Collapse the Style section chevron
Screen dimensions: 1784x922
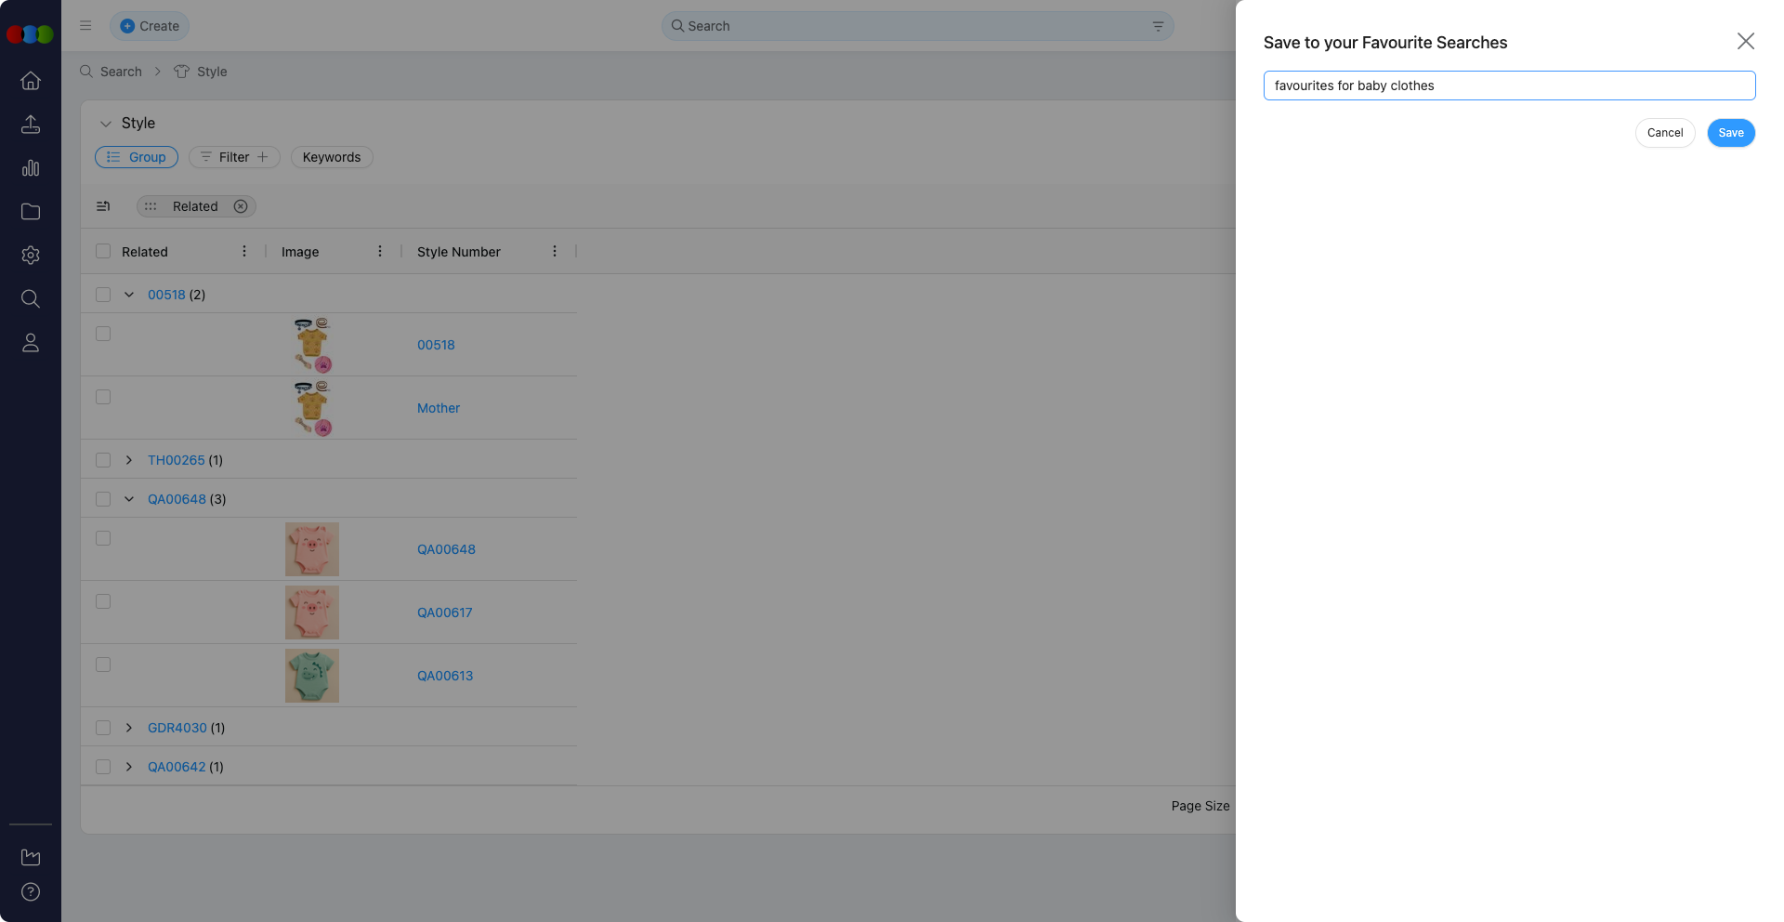click(106, 124)
